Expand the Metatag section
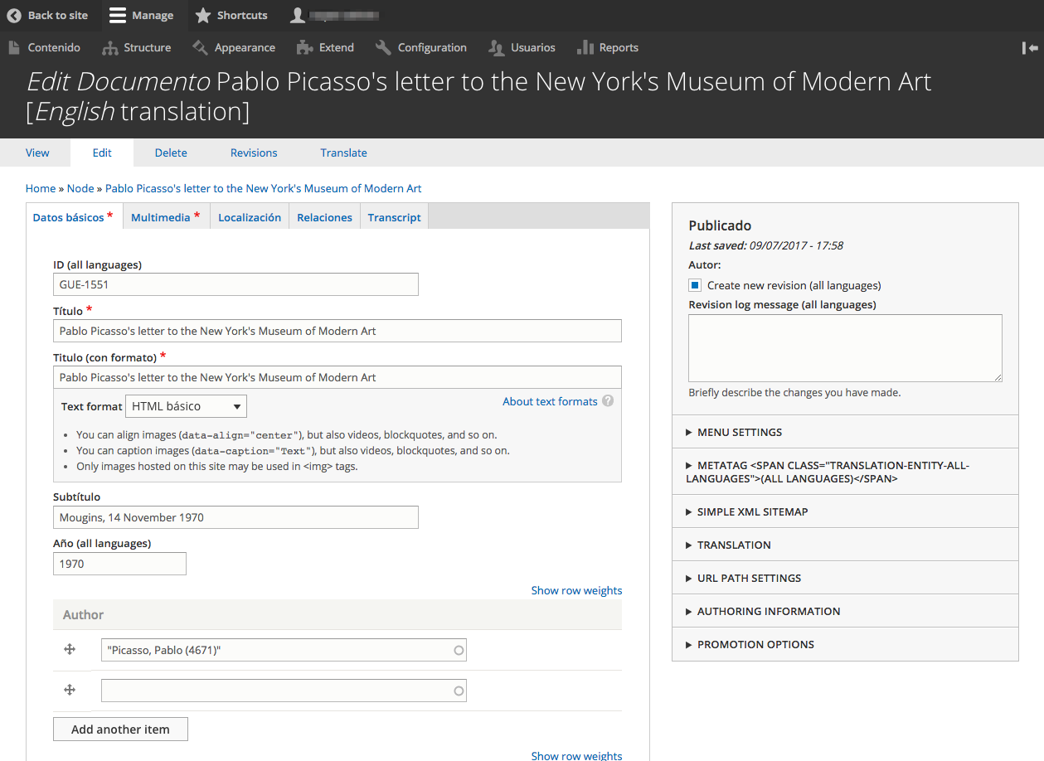The width and height of the screenshot is (1044, 761). 845,472
